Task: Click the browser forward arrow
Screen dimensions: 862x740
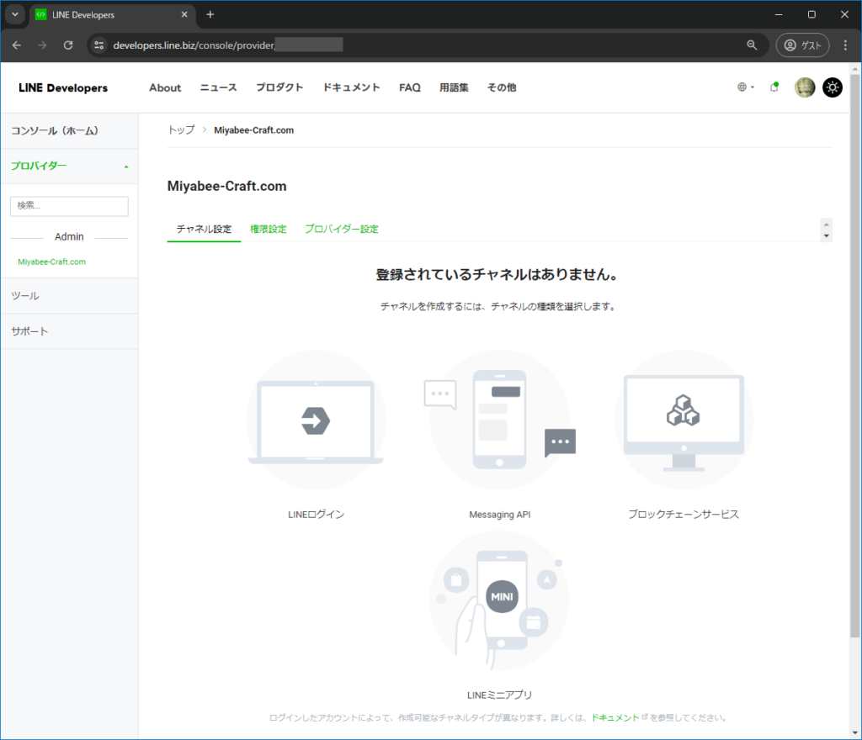Action: click(42, 45)
